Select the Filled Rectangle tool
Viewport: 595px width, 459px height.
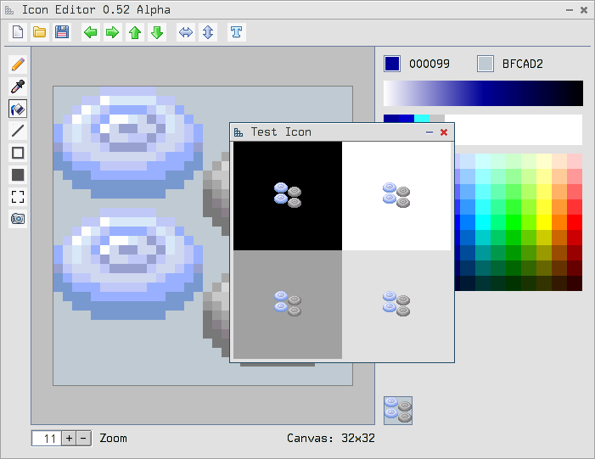point(17,175)
